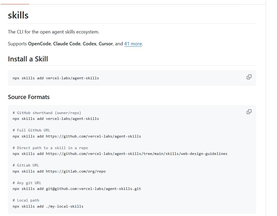Viewport: 277px width, 216px height.
Task: Click the ./my-local-skills command line
Action: pos(48,206)
